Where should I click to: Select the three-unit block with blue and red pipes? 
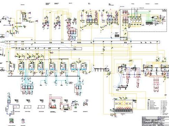coord(72,32)
